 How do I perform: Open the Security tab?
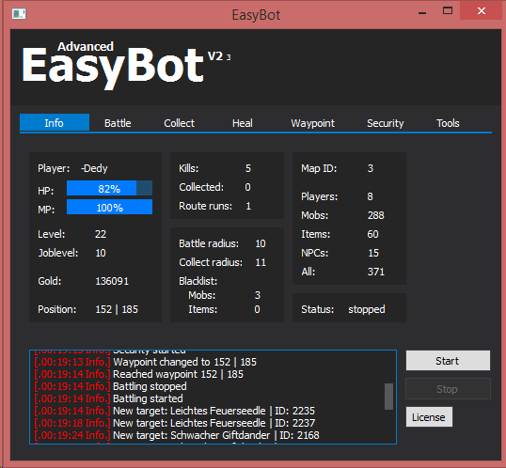(385, 123)
